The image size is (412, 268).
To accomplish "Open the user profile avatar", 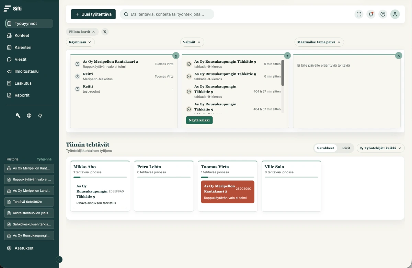I will (395, 14).
